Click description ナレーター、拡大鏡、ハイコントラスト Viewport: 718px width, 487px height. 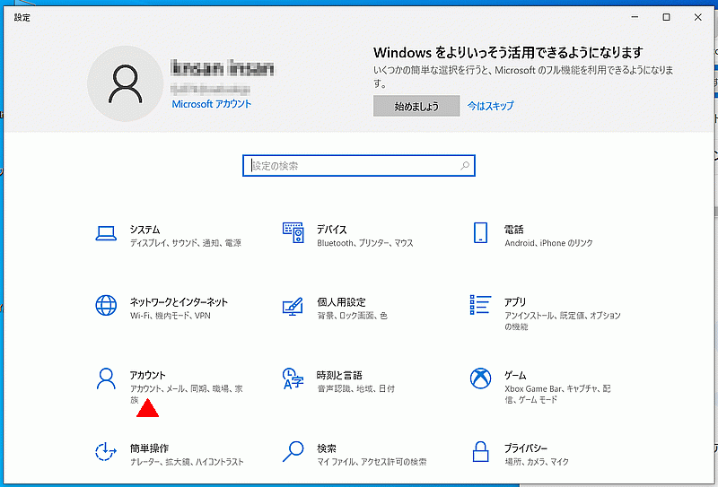coord(187,462)
